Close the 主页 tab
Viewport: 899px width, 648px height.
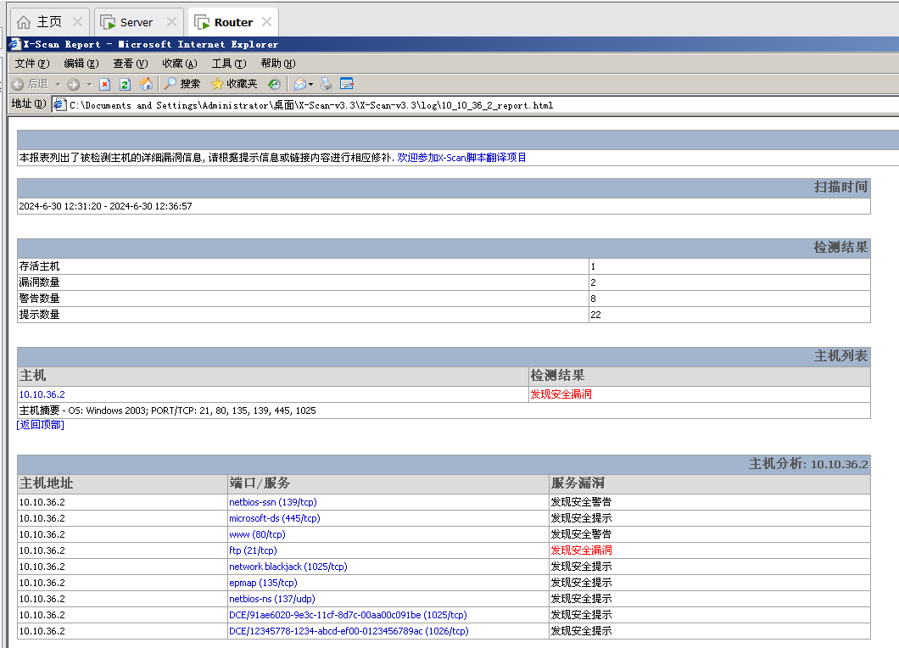tap(77, 22)
